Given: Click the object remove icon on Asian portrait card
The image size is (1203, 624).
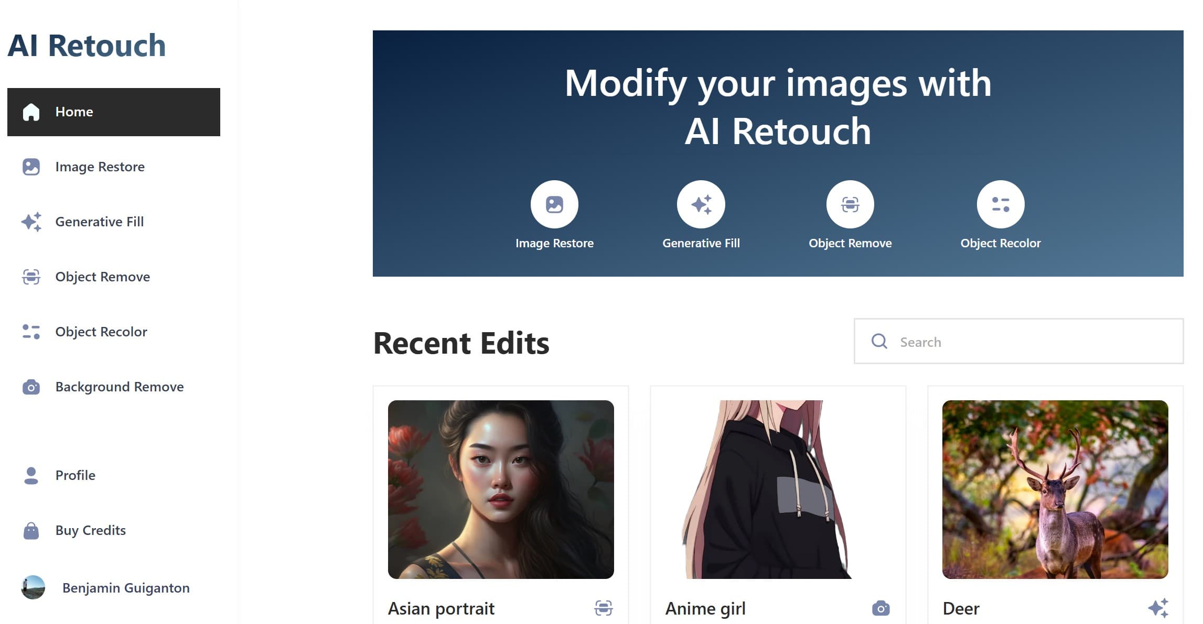Looking at the screenshot, I should [x=603, y=608].
